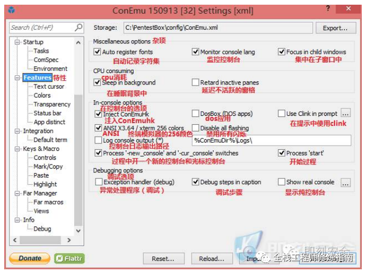
Task: Disable Sleep in background
Action: [97, 82]
